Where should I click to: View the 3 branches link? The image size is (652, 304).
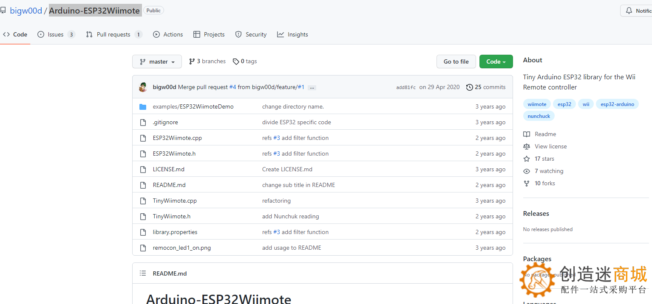[x=207, y=61]
